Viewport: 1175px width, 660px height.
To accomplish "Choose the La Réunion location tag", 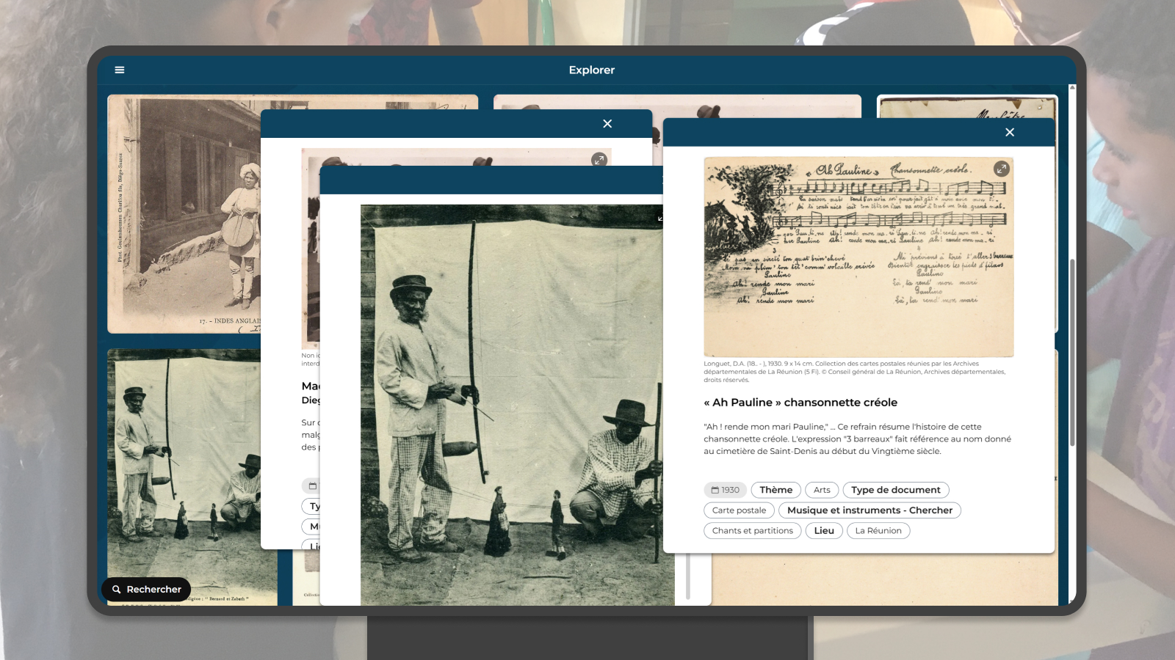I will pyautogui.click(x=878, y=531).
